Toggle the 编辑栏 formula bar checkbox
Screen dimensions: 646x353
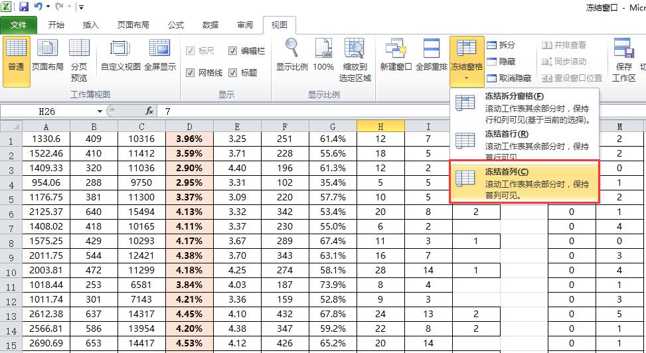click(x=233, y=51)
